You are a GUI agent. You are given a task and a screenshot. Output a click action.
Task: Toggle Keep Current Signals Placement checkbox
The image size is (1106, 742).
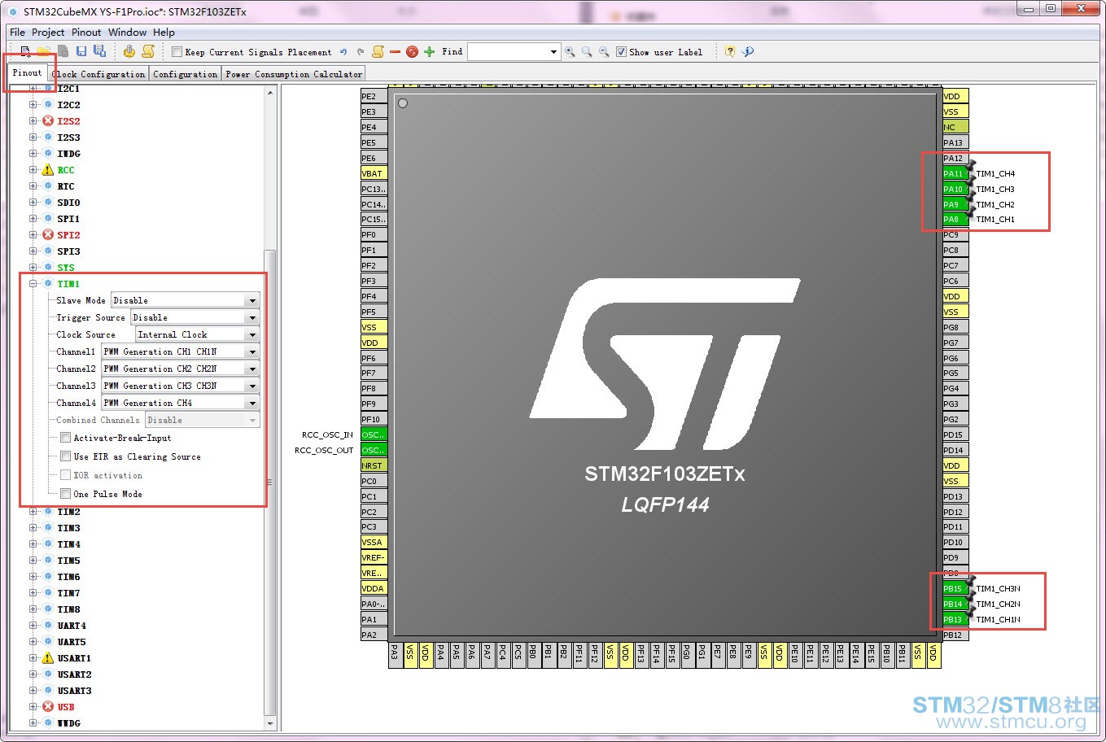177,51
